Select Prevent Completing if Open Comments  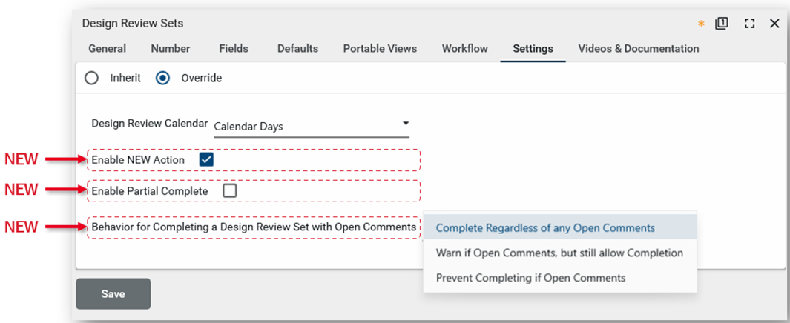tap(530, 278)
